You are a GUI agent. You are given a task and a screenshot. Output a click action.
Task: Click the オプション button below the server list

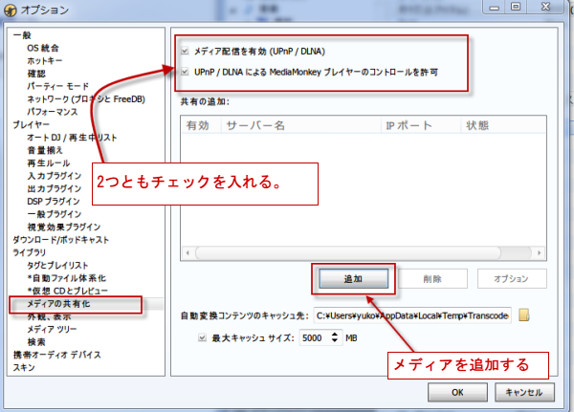tap(512, 279)
